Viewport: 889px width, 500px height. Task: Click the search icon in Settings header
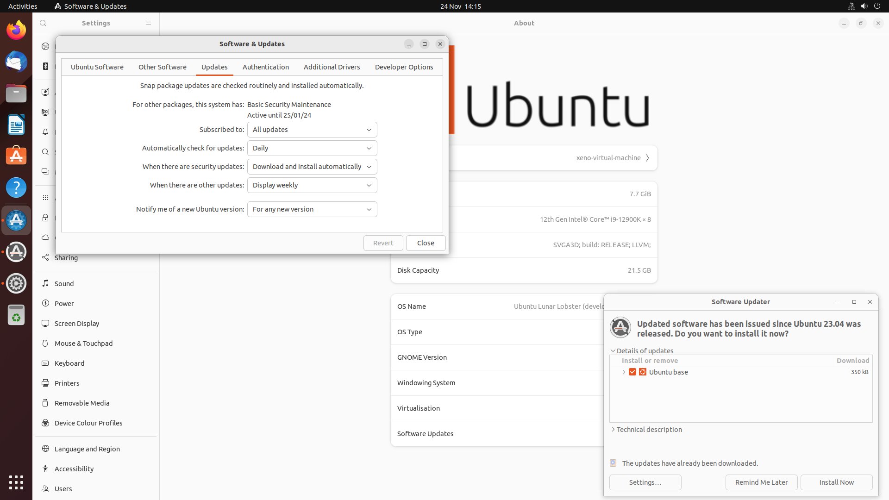click(x=43, y=23)
